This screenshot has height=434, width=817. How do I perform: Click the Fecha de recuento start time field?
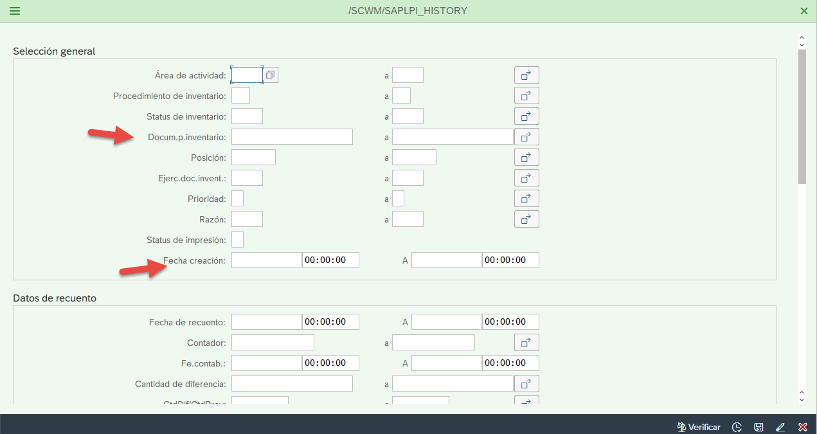tap(330, 322)
